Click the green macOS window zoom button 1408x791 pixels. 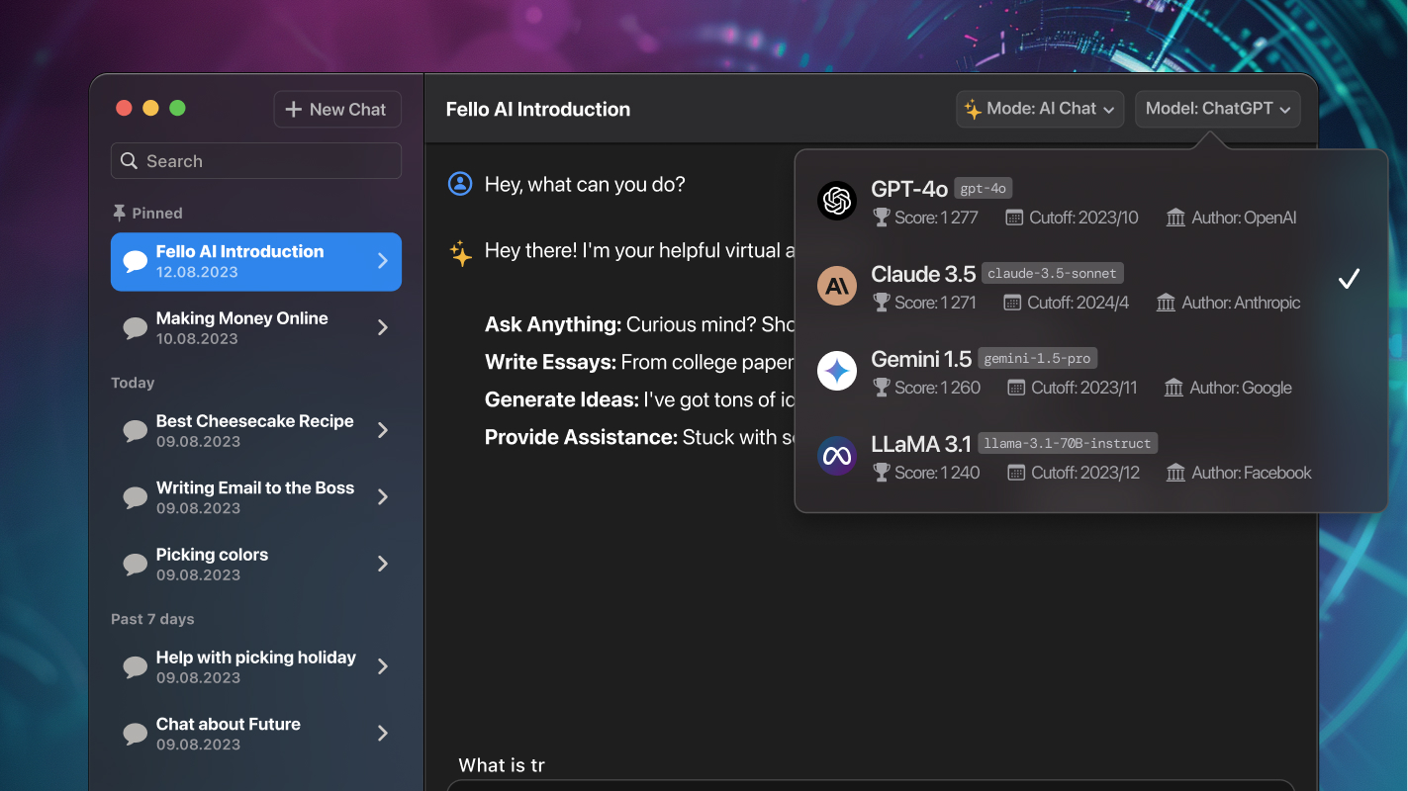pyautogui.click(x=177, y=109)
